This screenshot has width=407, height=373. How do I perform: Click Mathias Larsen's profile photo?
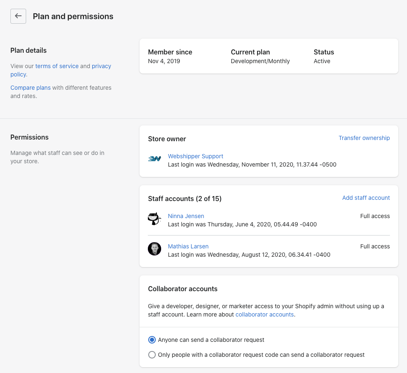[154, 249]
